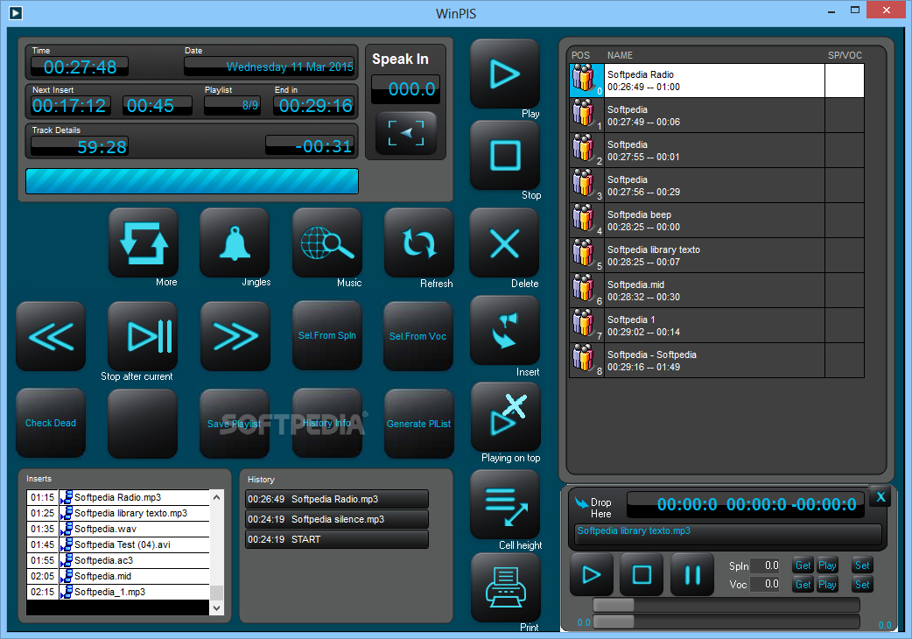This screenshot has height=639, width=912.
Task: Click the WinPIS title bar app icon
Action: (x=16, y=12)
